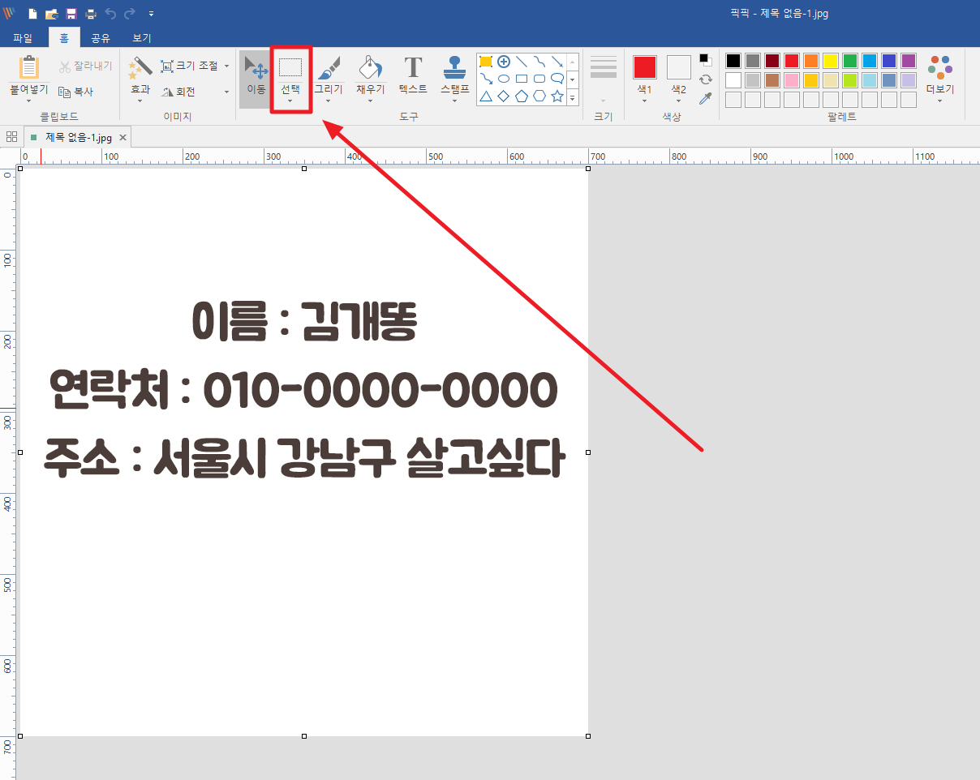Expand the 회전 dropdown arrow

click(x=226, y=92)
